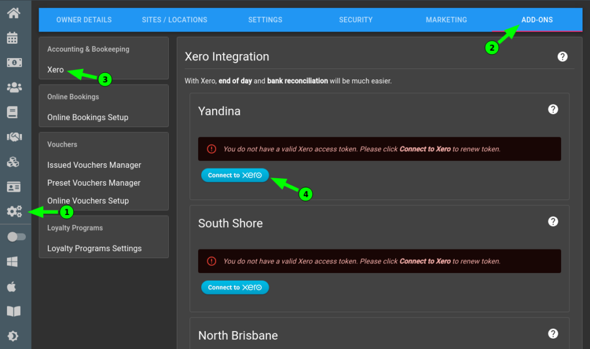Go to the Marketing tab
The width and height of the screenshot is (590, 349).
tap(447, 20)
